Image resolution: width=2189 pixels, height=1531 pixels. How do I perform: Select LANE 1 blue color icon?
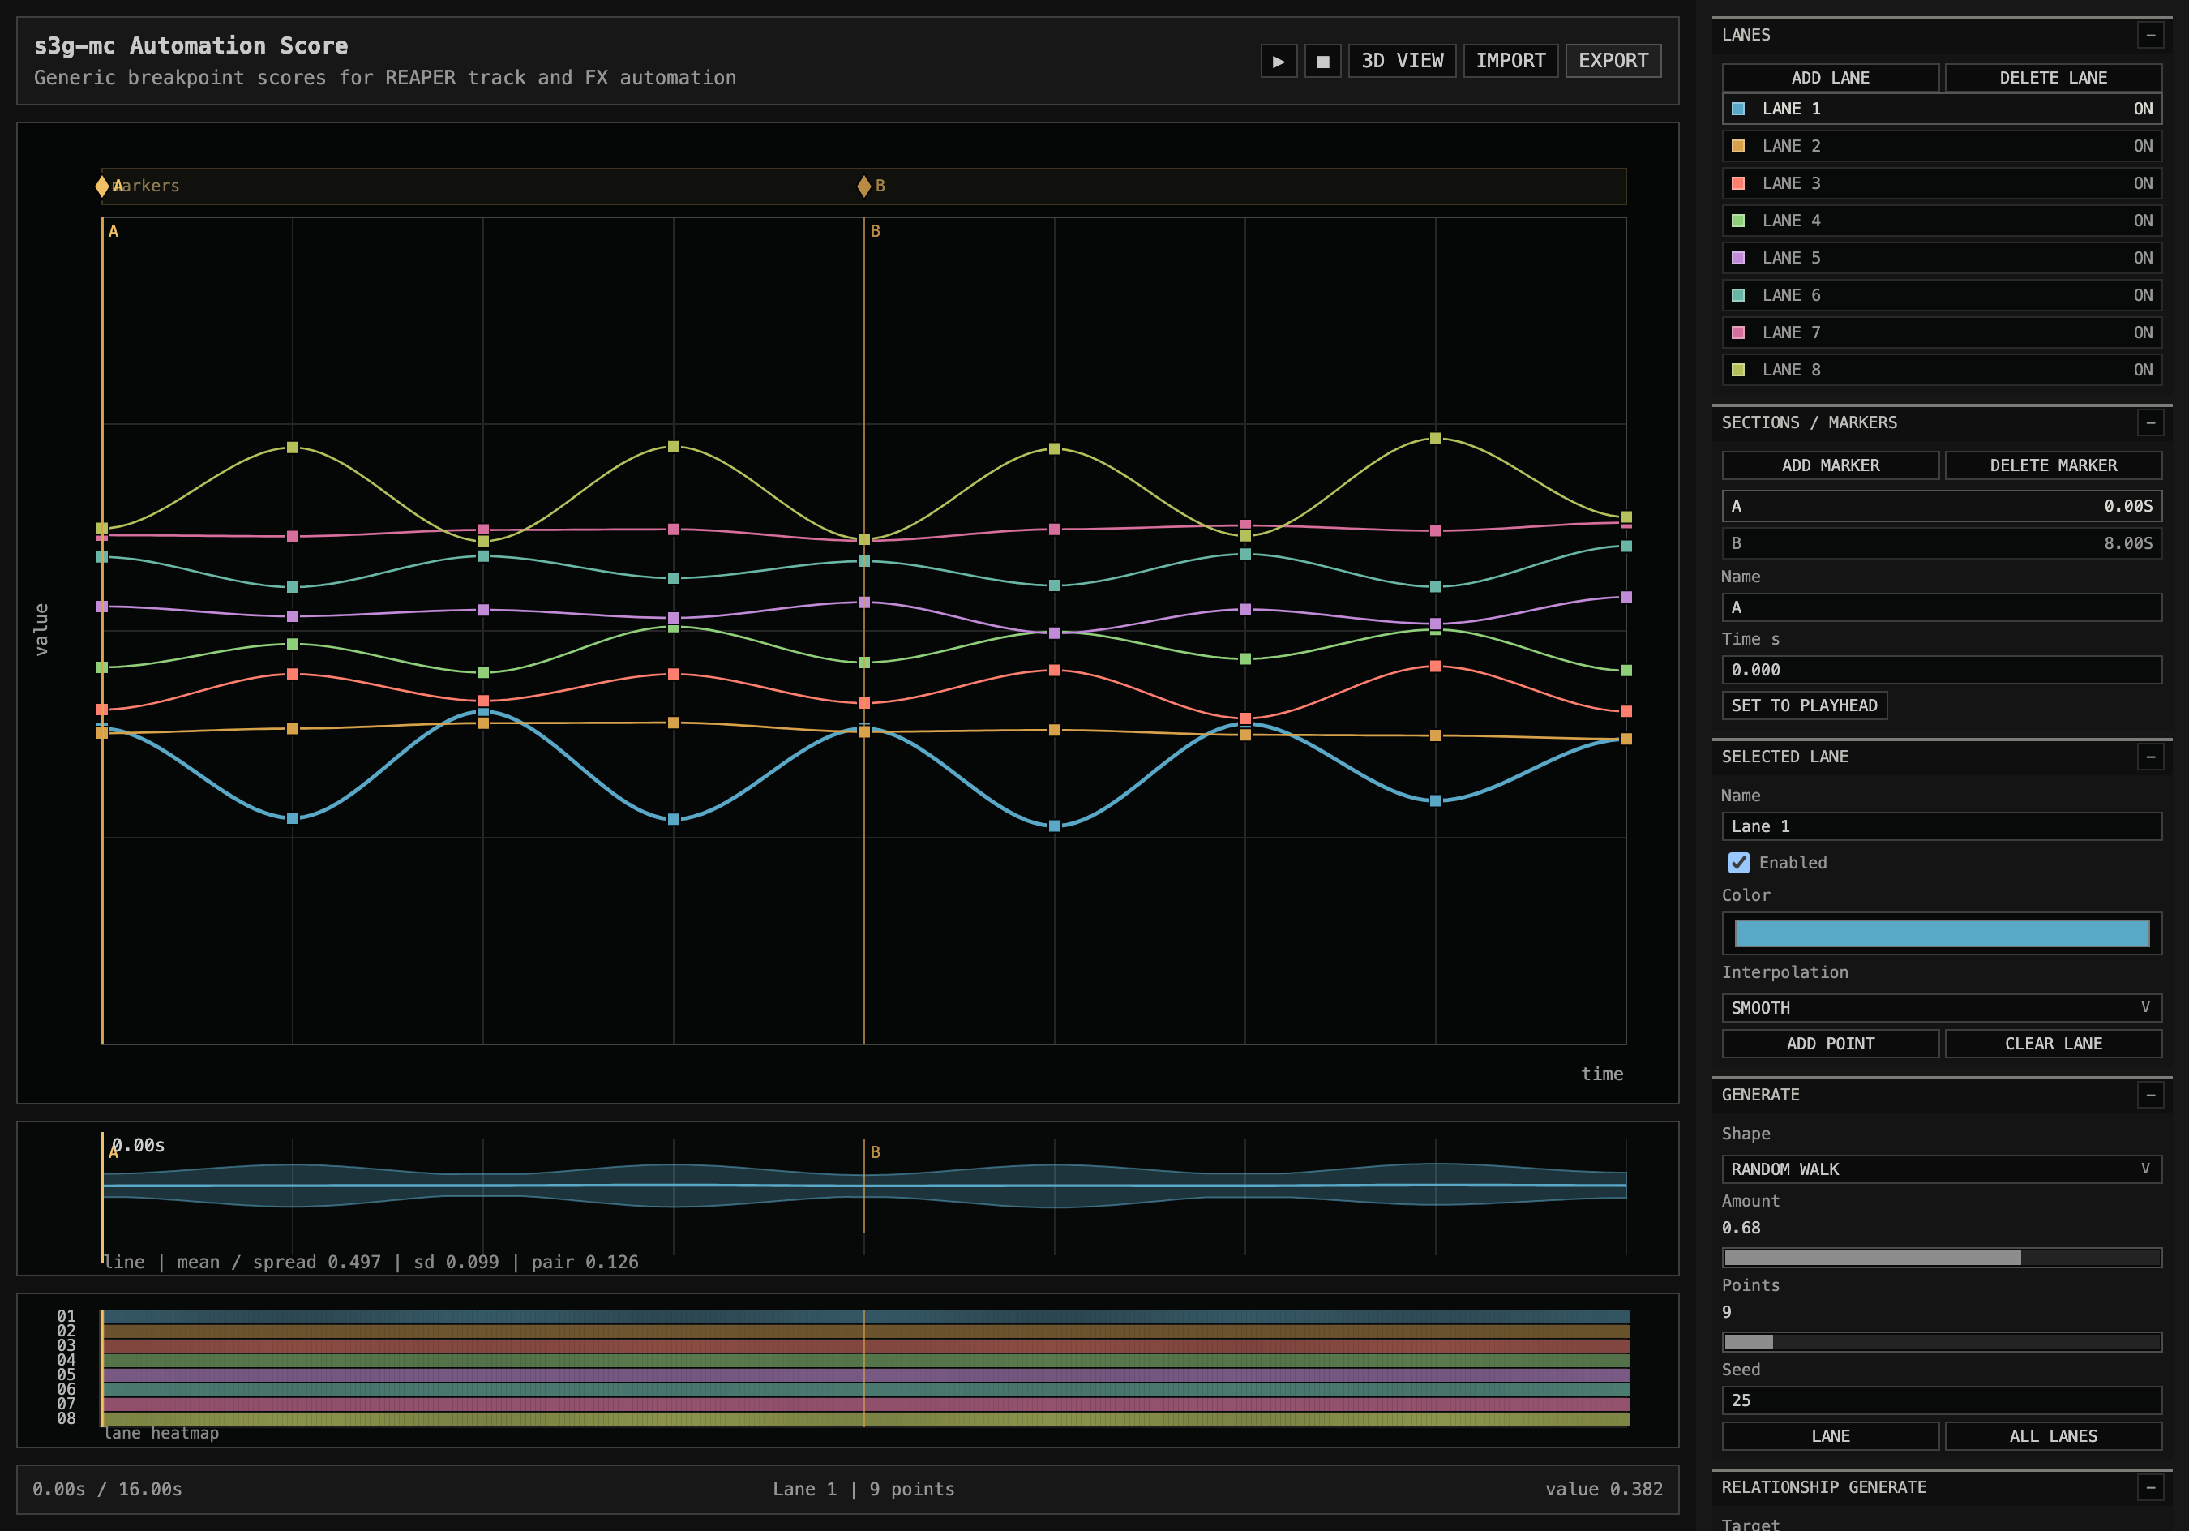(x=1738, y=109)
